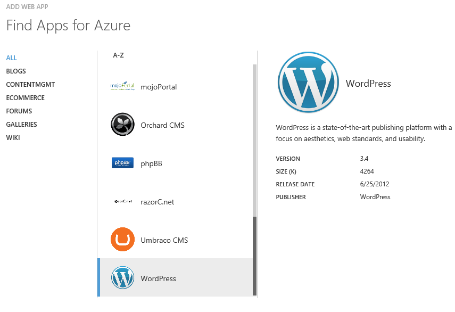
Task: Click the WordPress description paragraph
Action: click(364, 133)
